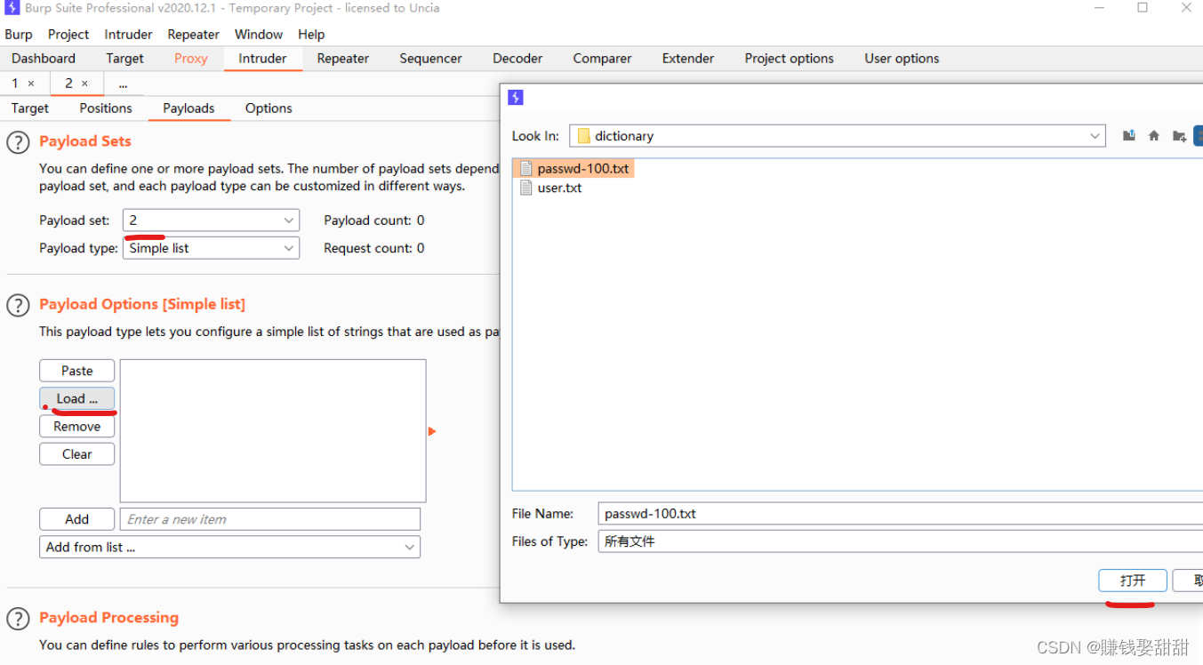The image size is (1203, 665).
Task: Switch to the Intruder Target sub-tab
Action: [x=30, y=108]
